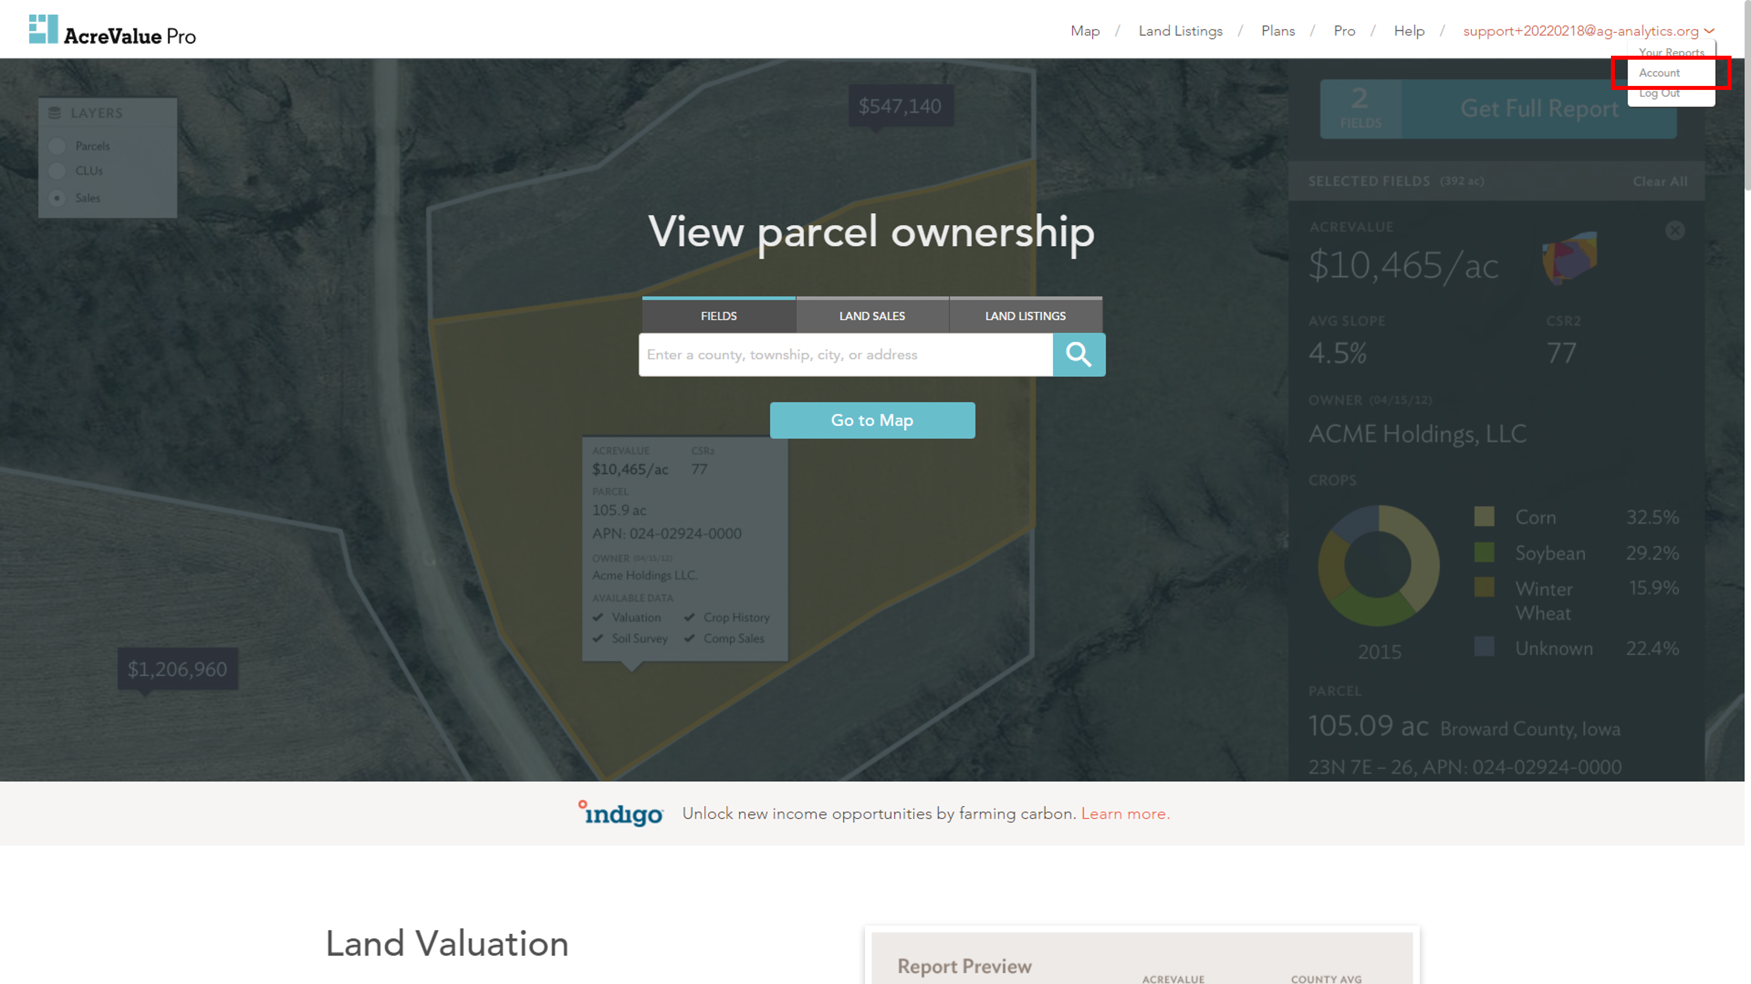Click the AcreValue Pro logo icon
1751x984 pixels.
point(43,29)
